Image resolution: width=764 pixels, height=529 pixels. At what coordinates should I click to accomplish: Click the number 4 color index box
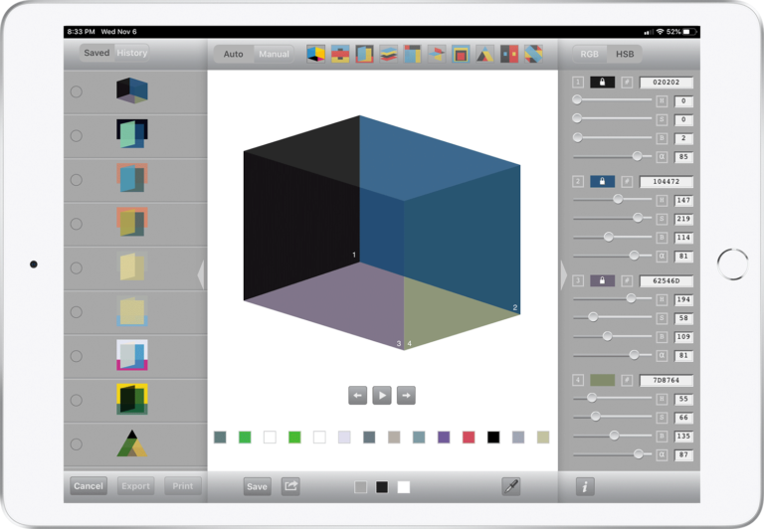click(578, 380)
